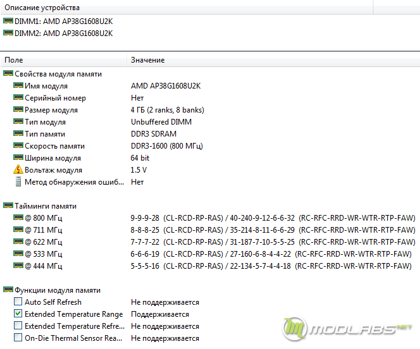Select the Метод обнаружения ошиб... field label

[75, 182]
